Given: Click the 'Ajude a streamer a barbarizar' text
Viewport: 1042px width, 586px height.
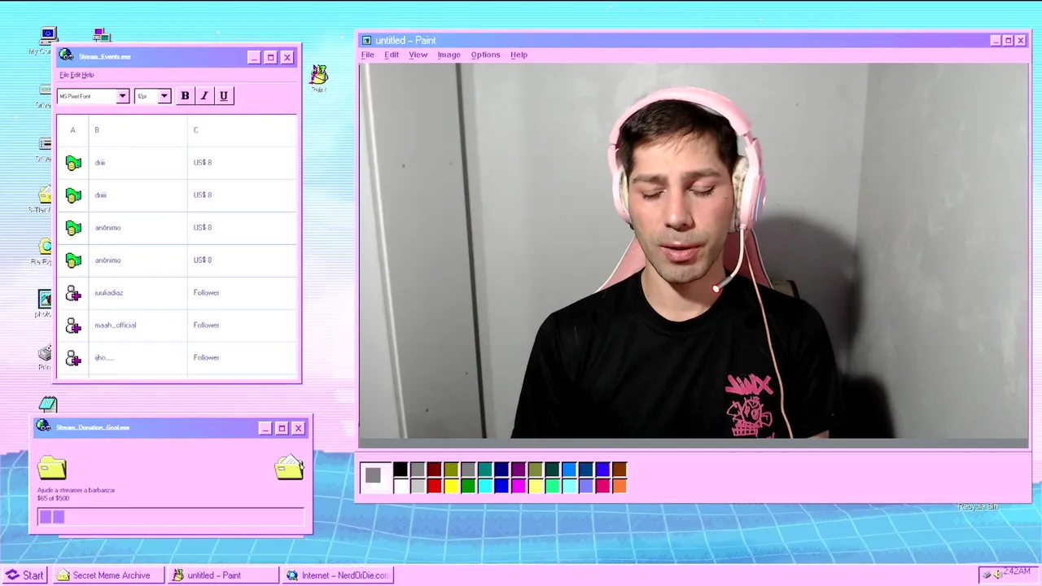Looking at the screenshot, I should click(x=77, y=490).
